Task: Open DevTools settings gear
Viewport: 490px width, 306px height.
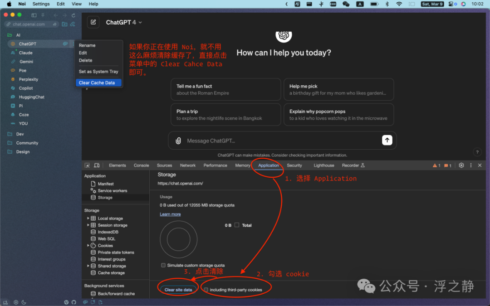Action: point(461,165)
